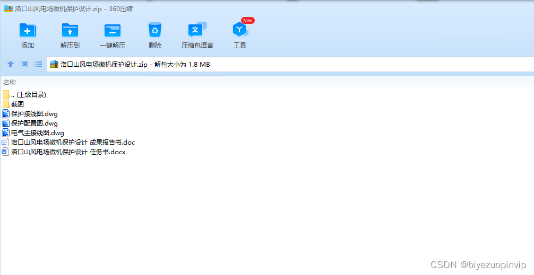Select the 截图 folder
The height and width of the screenshot is (275, 534).
pos(13,104)
